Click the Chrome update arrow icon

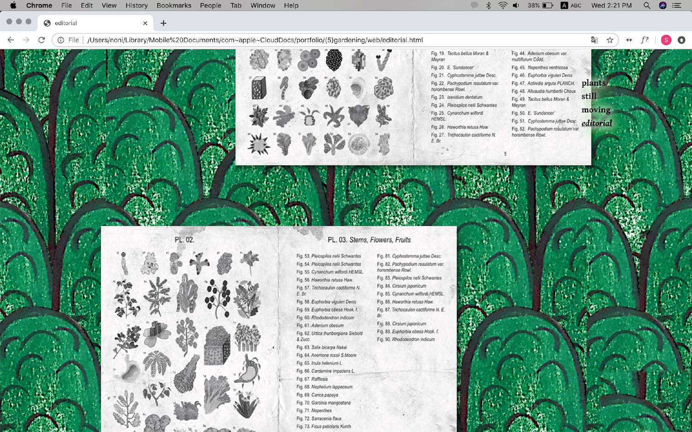[x=681, y=40]
